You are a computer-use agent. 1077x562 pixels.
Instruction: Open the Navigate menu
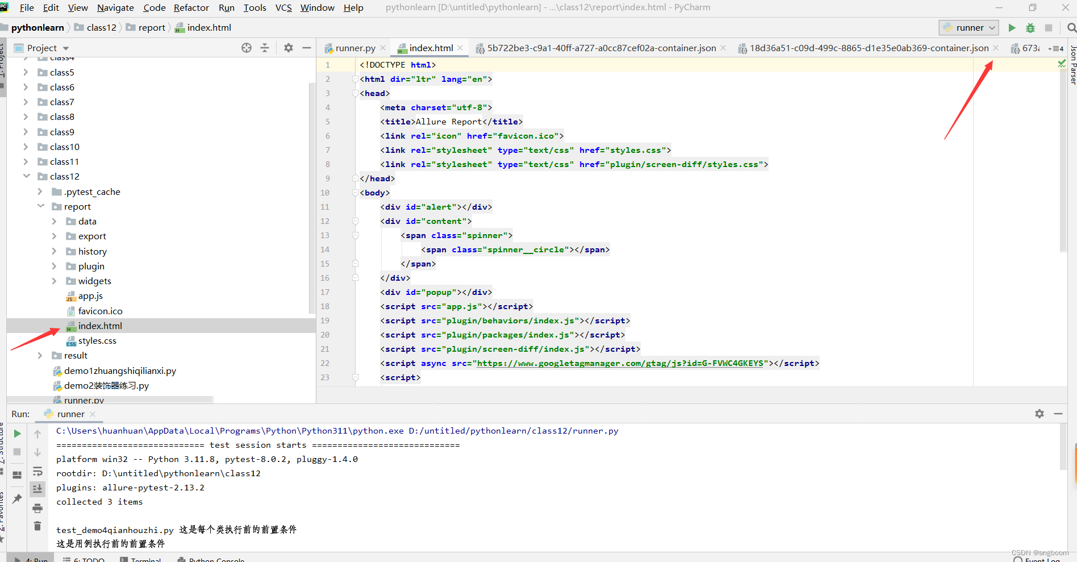115,7
